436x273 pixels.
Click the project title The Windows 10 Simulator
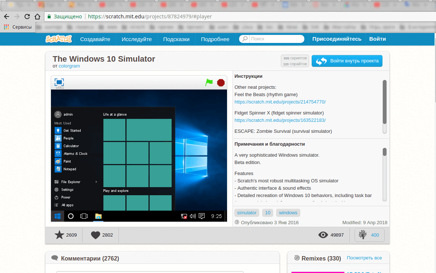[104, 59]
